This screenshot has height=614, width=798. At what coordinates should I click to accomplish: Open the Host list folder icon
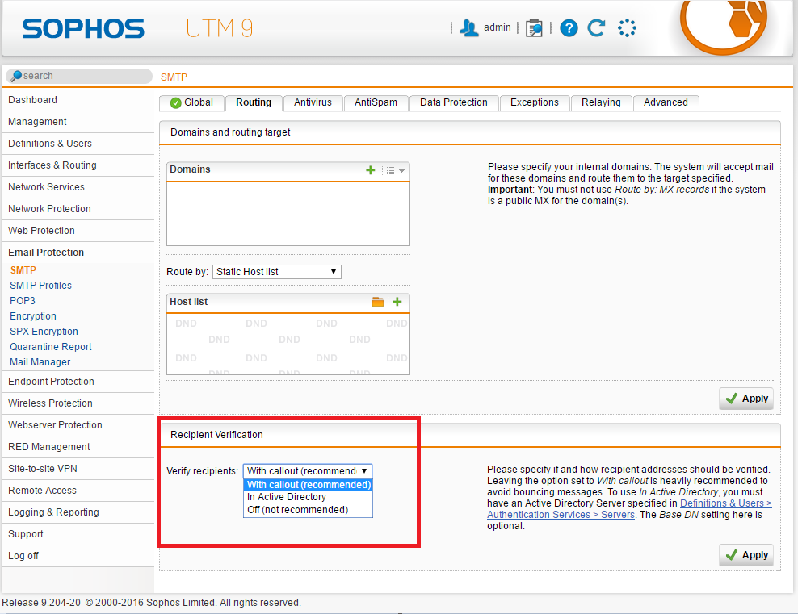coord(378,302)
